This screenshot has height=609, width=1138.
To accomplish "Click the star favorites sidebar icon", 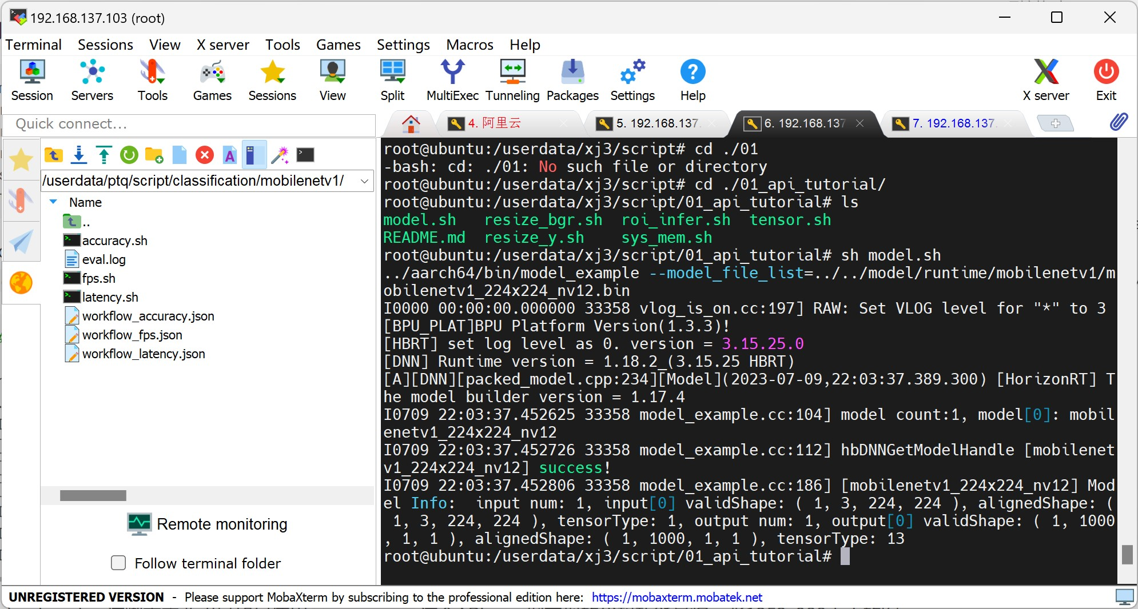I will [21, 159].
